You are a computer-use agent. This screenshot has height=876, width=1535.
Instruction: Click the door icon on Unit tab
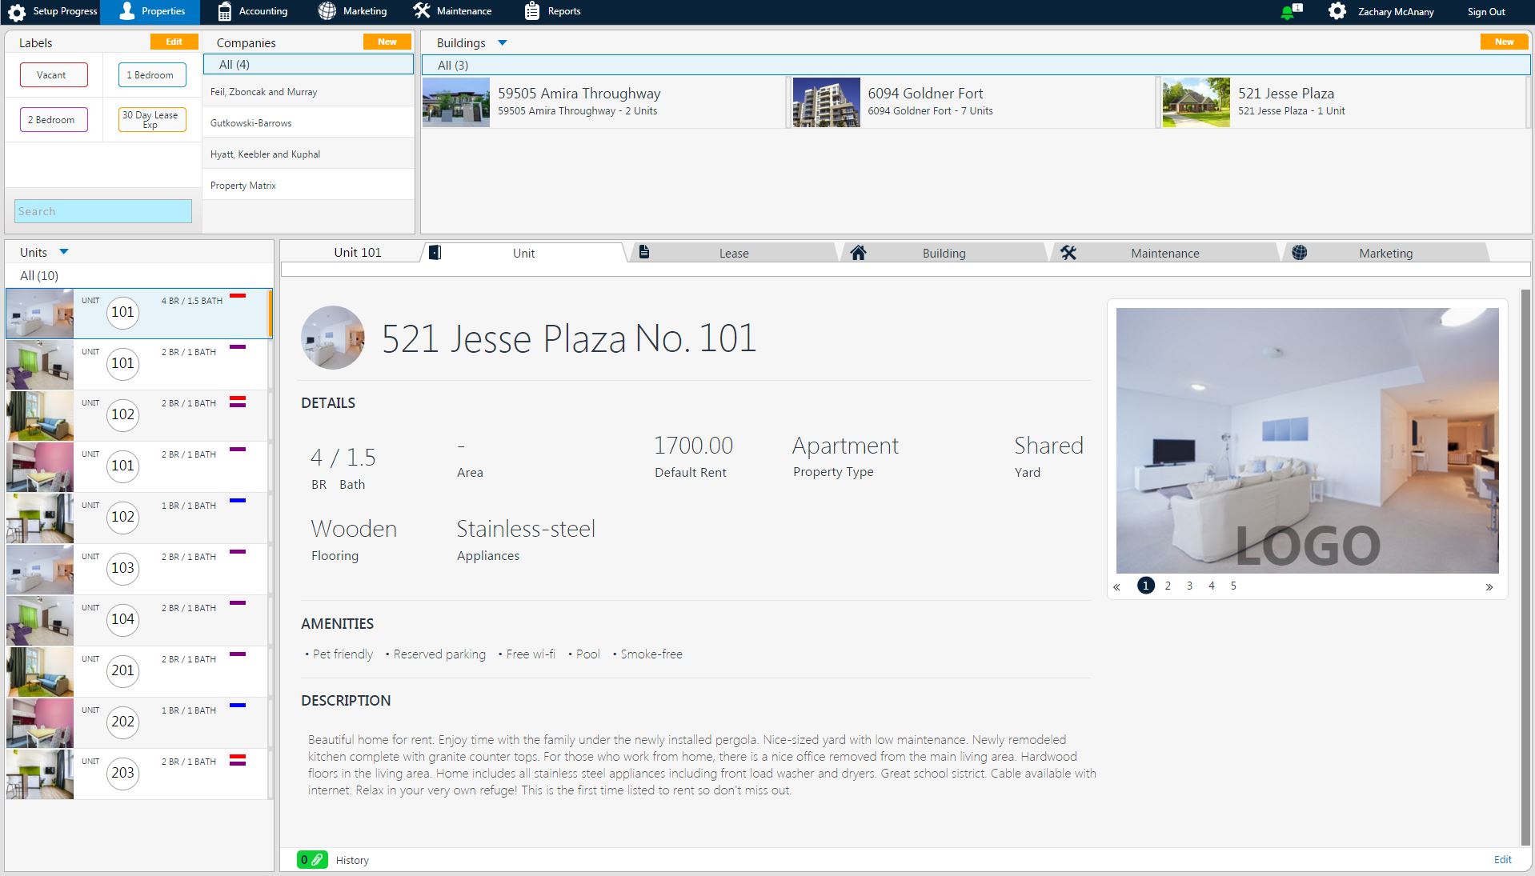click(x=435, y=253)
